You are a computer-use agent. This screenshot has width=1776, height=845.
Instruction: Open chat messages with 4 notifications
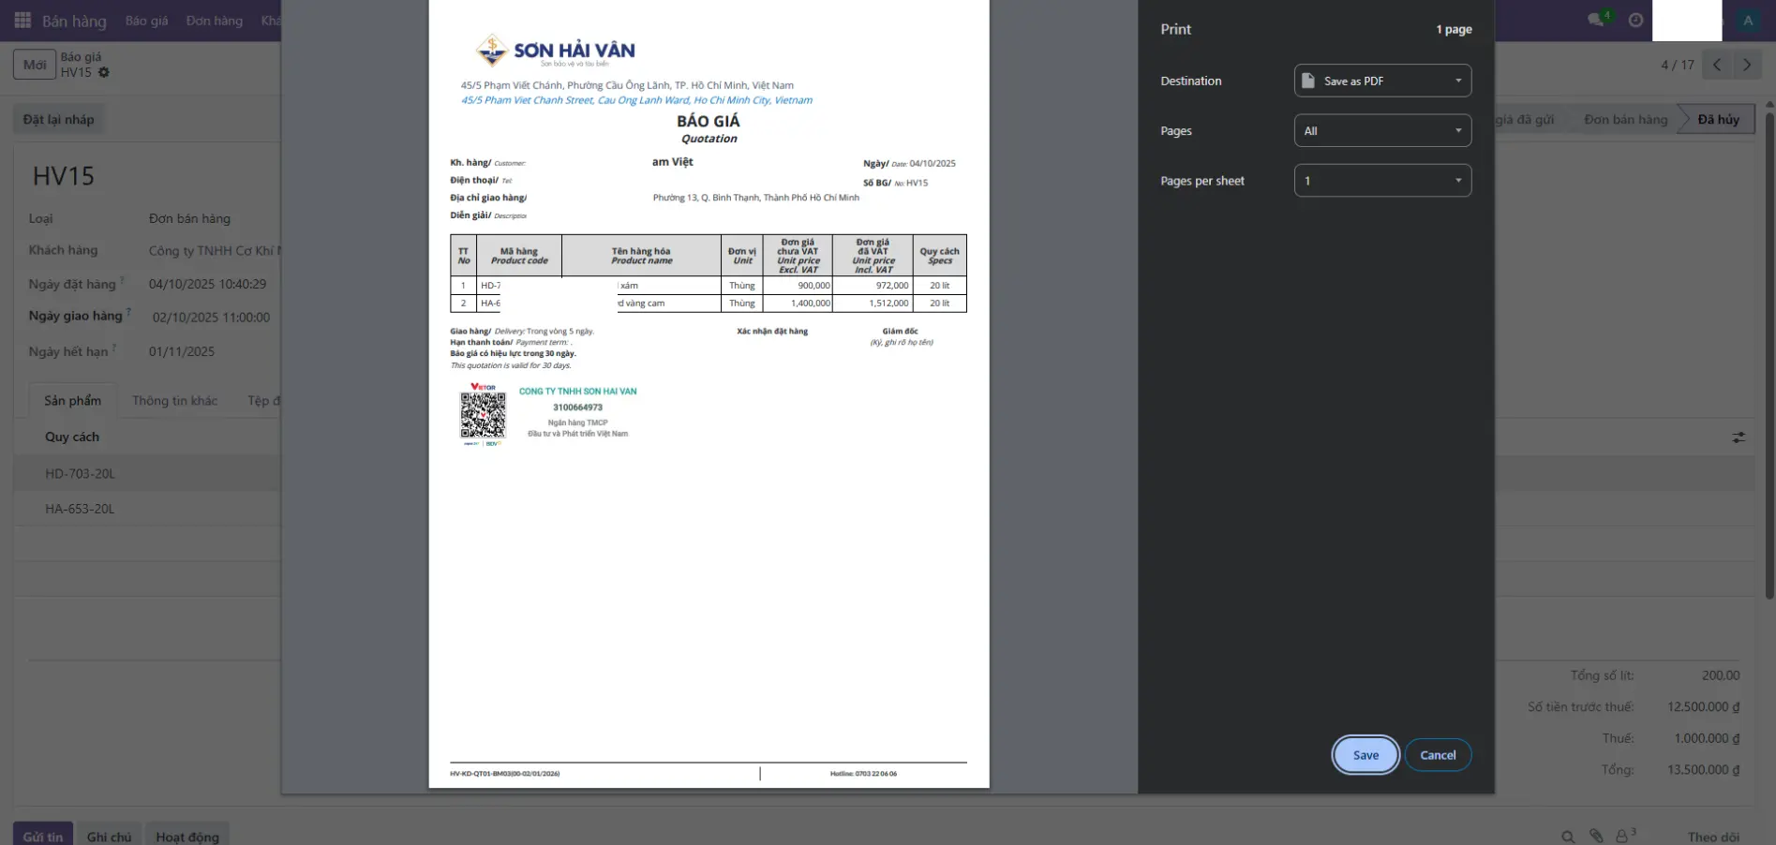point(1593,19)
